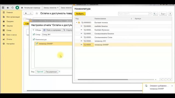Open help question mark in Номенклатура window
Screen dimensions: 175x98
tap(170, 14)
